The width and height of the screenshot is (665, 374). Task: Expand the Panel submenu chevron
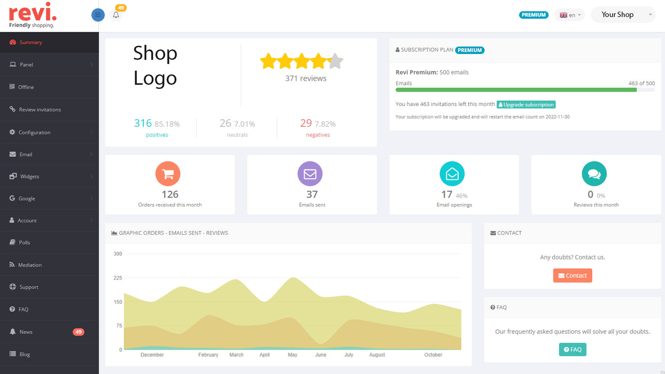tap(91, 64)
